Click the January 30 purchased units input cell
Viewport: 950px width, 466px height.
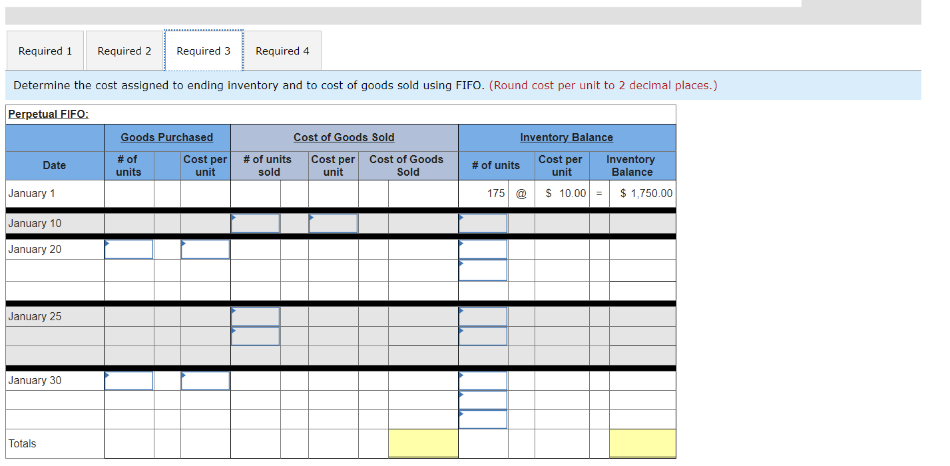[x=128, y=380]
